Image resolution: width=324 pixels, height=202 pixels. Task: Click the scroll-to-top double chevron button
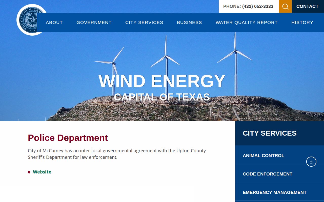311,162
